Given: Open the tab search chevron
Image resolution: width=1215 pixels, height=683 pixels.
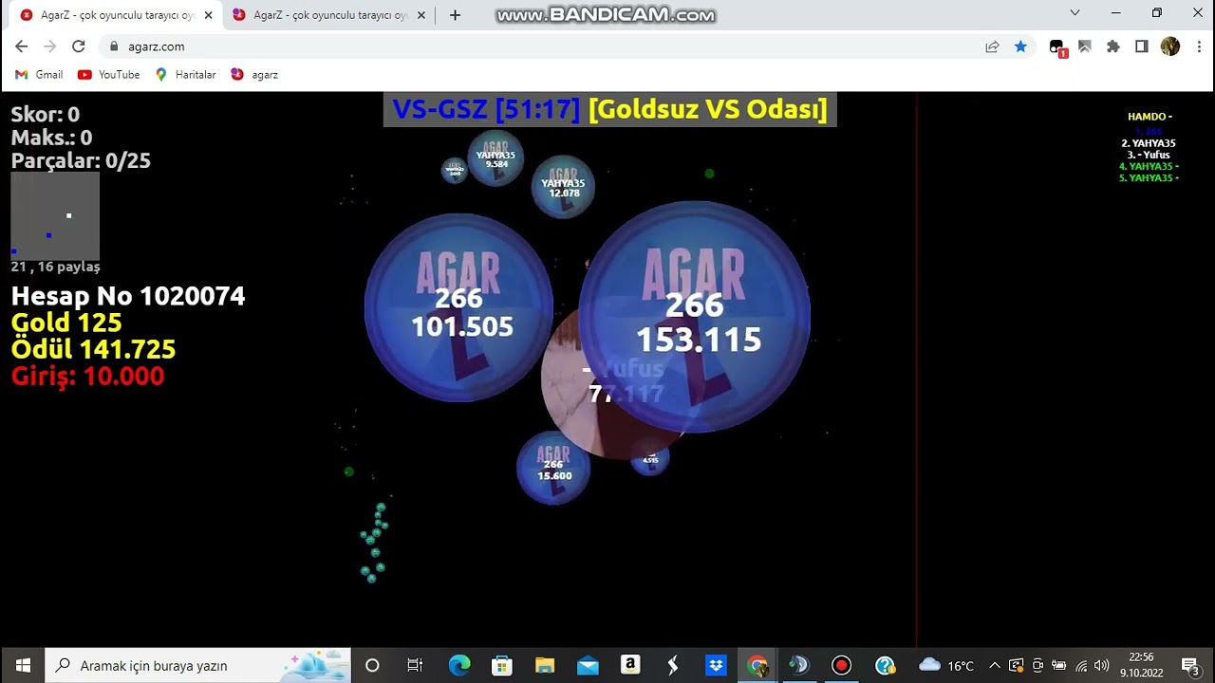Looking at the screenshot, I should (1075, 13).
